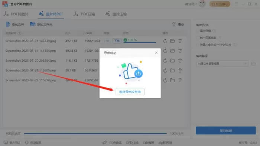Click the first row 100 % progress bar

(140, 43)
